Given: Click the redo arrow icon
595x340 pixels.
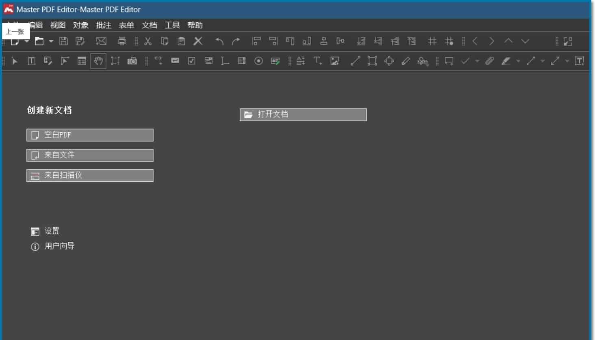Looking at the screenshot, I should click(236, 41).
